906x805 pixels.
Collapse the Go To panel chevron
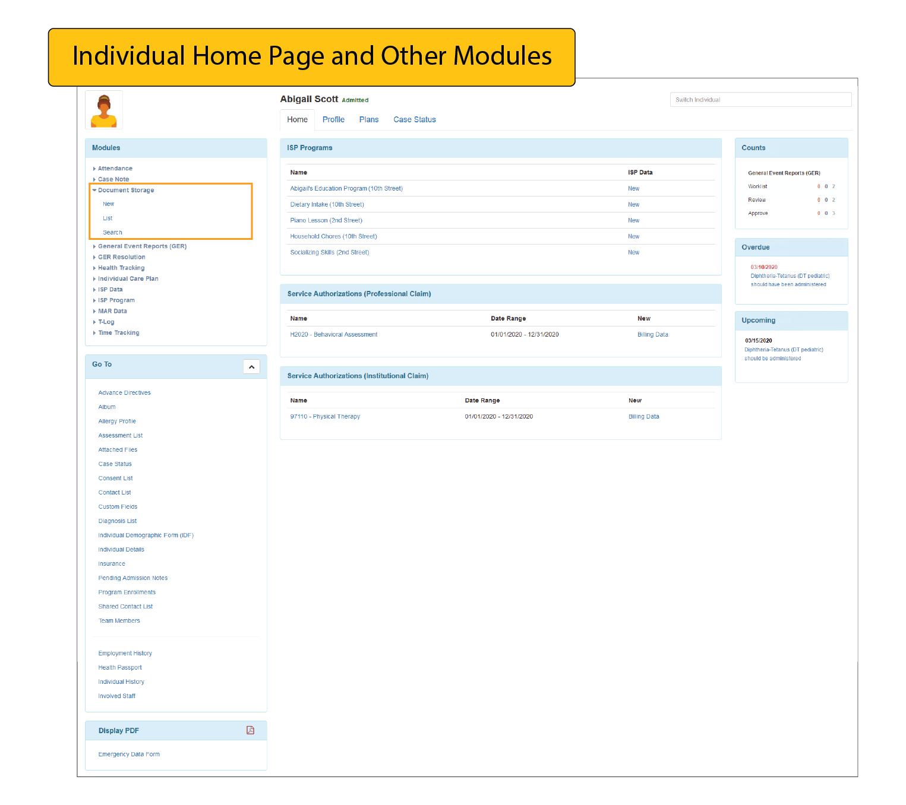coord(251,367)
